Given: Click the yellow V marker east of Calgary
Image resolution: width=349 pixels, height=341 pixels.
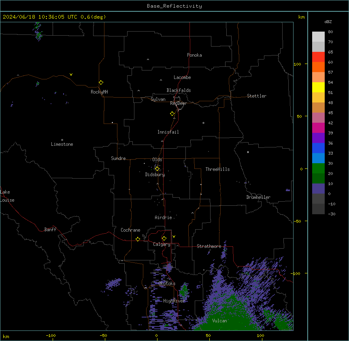Looking at the screenshot, I should (174, 237).
